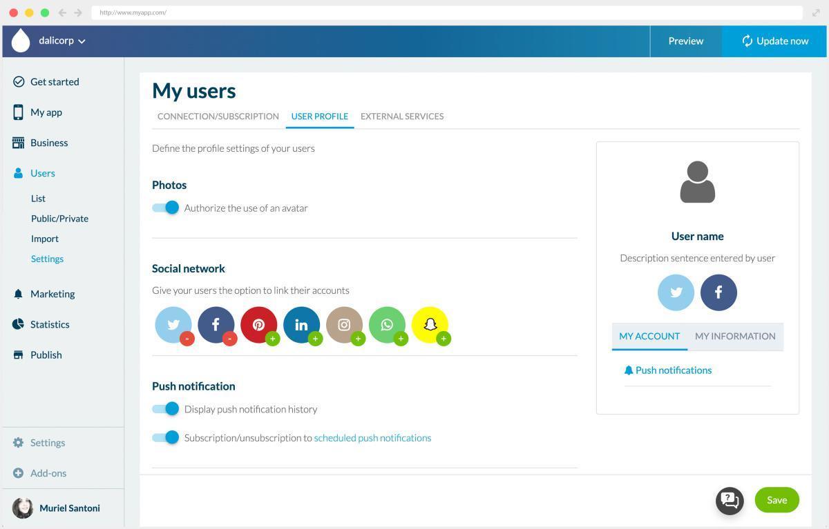The width and height of the screenshot is (829, 529).
Task: Open Get started in sidebar
Action: coord(46,81)
